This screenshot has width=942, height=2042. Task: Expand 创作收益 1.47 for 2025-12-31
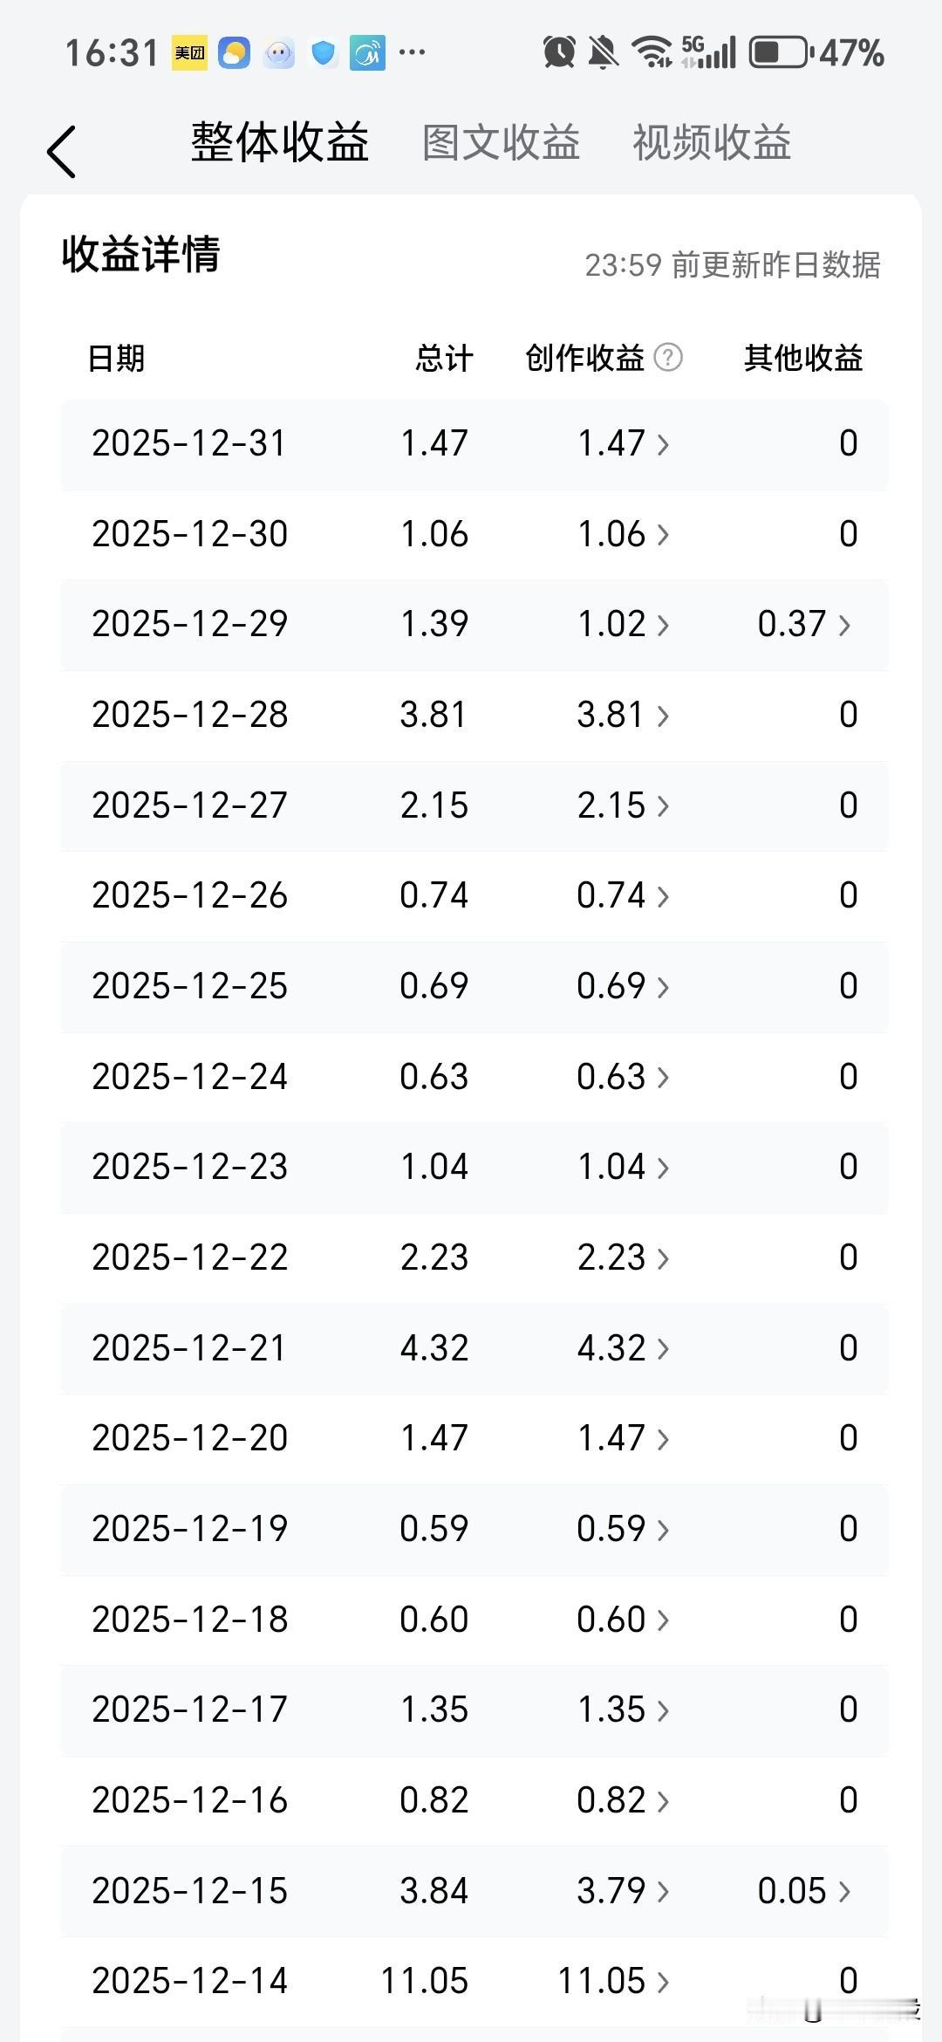(x=624, y=444)
